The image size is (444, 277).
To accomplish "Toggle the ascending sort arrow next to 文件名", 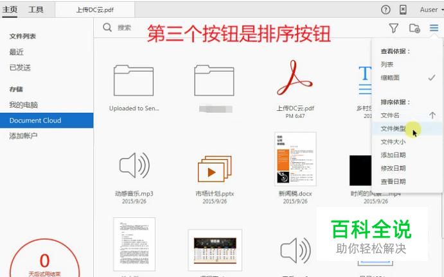I will click(x=432, y=115).
